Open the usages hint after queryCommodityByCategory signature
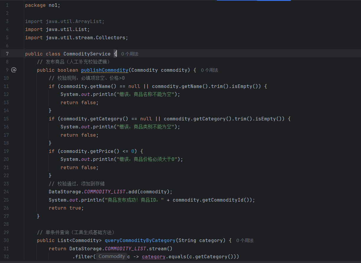Image resolution: width=361 pixels, height=263 pixels. tap(245, 241)
